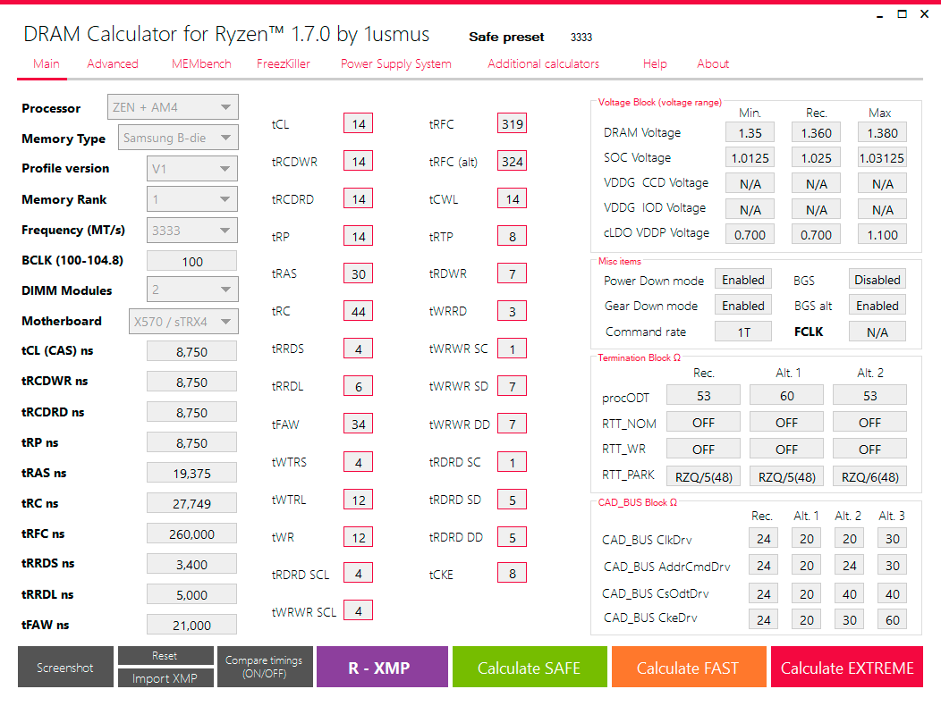The height and width of the screenshot is (706, 941).
Task: Click the tRC ns value 27,749
Action: click(x=192, y=503)
